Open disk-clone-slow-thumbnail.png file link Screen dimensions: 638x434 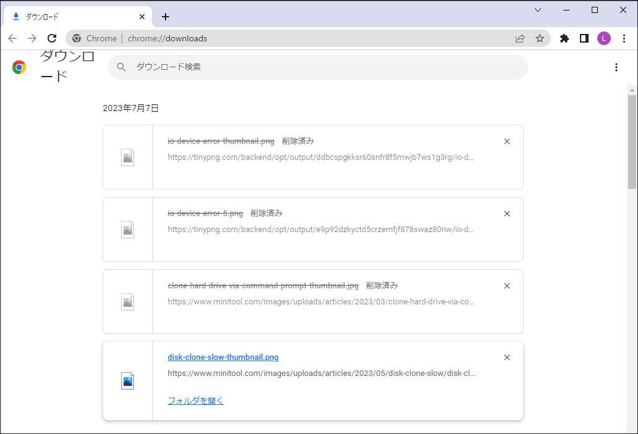[223, 357]
